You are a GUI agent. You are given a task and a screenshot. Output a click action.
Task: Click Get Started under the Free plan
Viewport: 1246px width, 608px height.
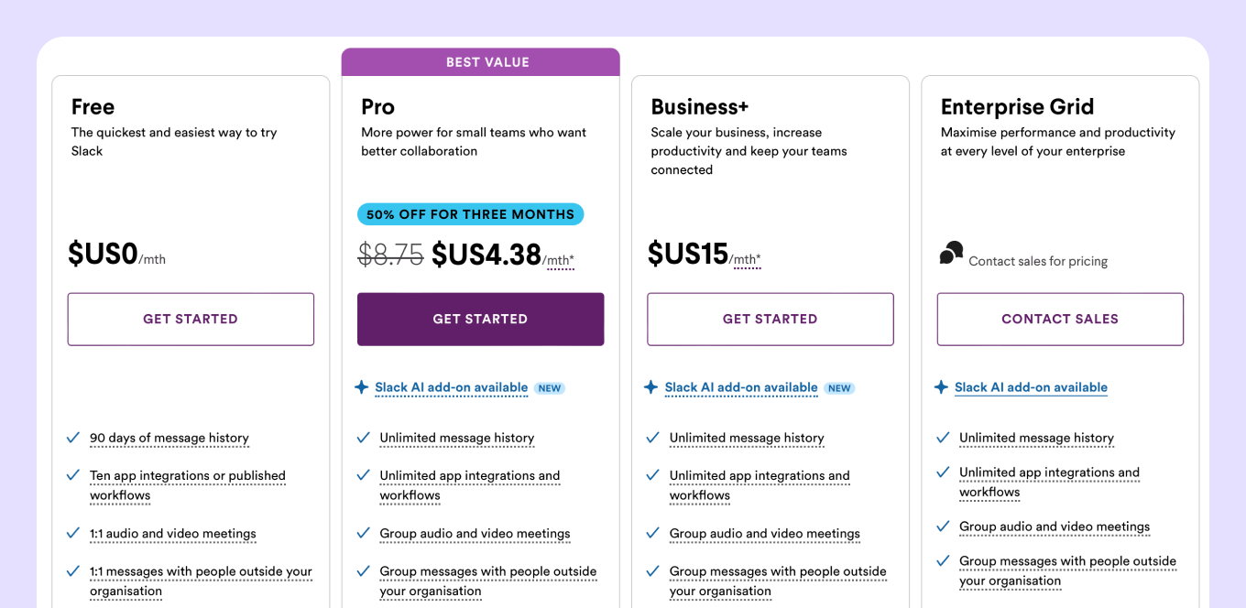point(191,319)
